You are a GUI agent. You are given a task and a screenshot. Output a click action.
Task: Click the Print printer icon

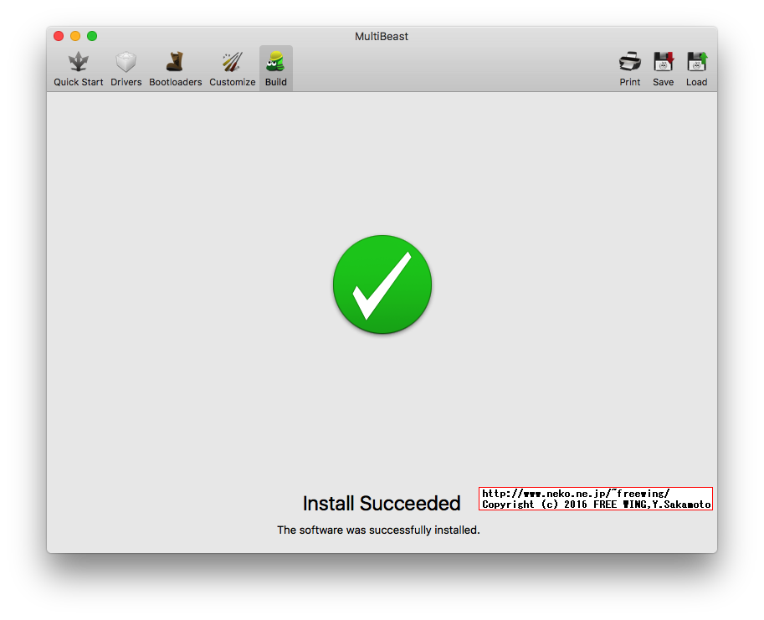(x=630, y=62)
